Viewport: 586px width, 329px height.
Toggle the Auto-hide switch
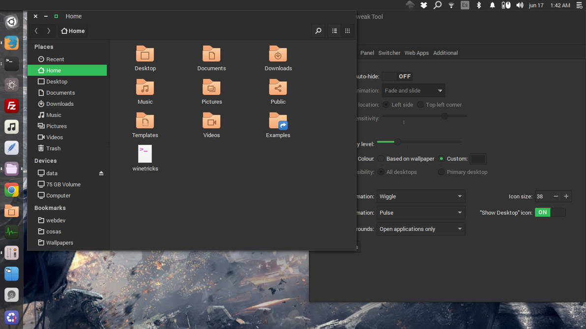[x=397, y=77]
